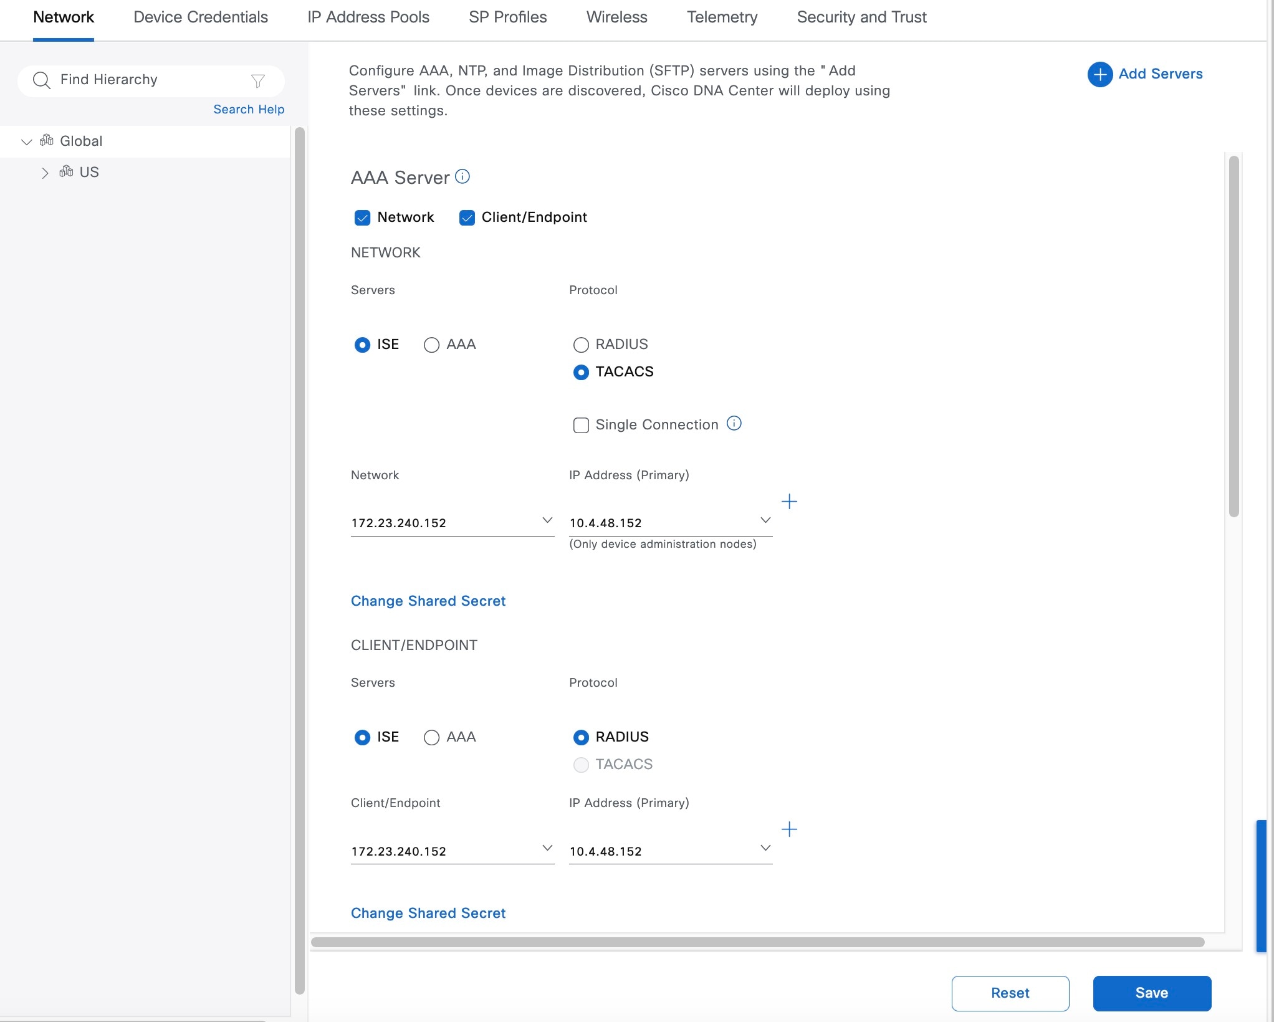Viewport: 1274px width, 1022px height.
Task: Add another Client/Endpoint IP with plus icon
Action: 789,829
